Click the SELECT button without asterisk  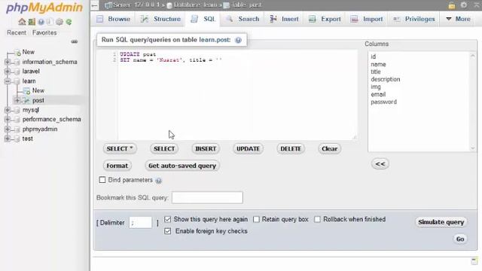pos(164,149)
